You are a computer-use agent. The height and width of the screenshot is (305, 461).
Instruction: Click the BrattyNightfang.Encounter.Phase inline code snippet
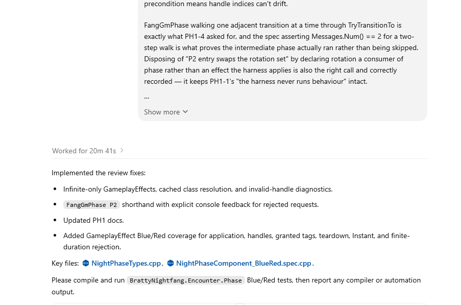click(186, 280)
